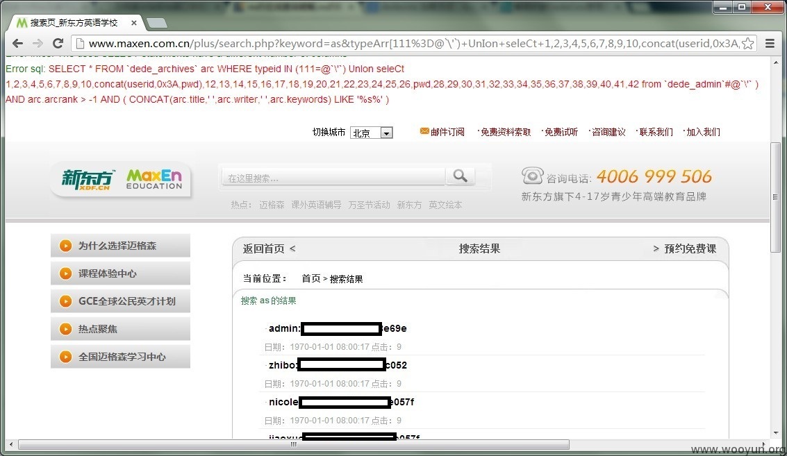Click the 预约免费课 link

click(690, 248)
